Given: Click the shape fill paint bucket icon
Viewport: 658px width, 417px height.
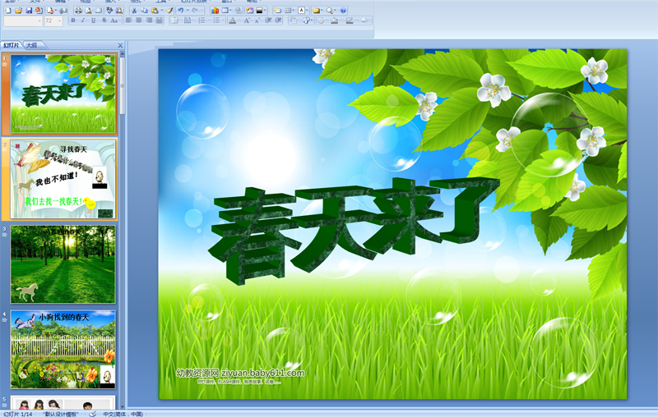Looking at the screenshot, I should [x=334, y=21].
